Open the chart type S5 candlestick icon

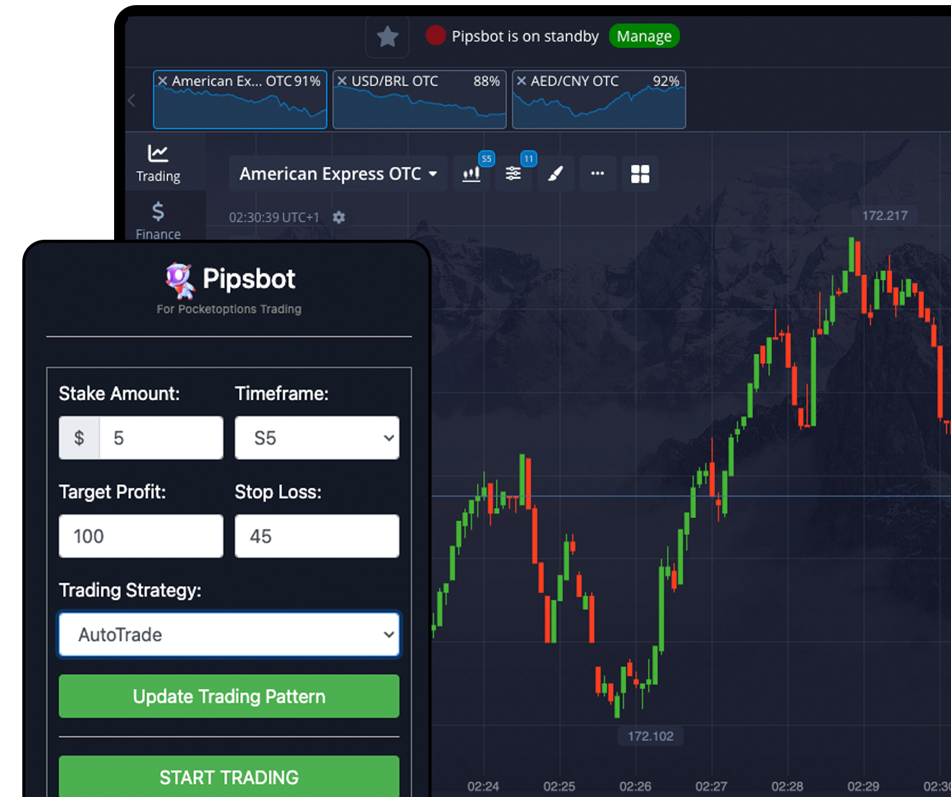(x=472, y=173)
